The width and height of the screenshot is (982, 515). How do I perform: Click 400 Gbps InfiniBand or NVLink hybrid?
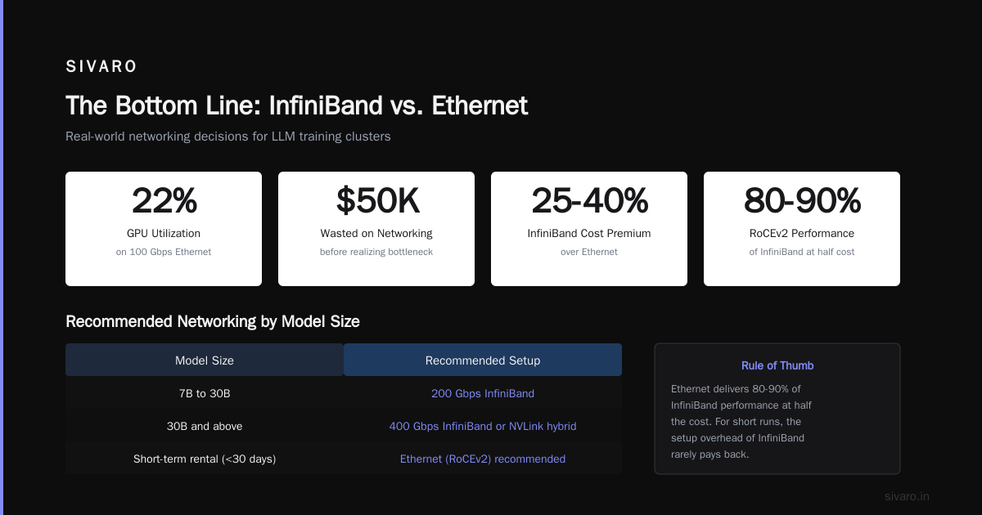click(483, 426)
